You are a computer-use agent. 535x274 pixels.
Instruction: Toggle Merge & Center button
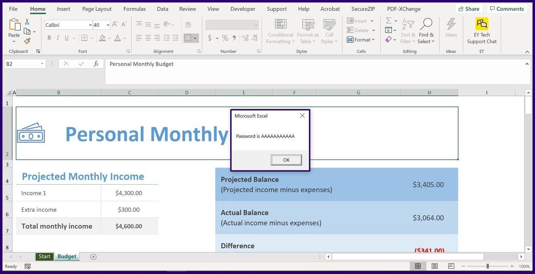coord(188,38)
